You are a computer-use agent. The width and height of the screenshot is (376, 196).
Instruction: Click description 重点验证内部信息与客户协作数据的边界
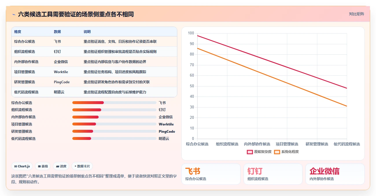[x=115, y=62]
